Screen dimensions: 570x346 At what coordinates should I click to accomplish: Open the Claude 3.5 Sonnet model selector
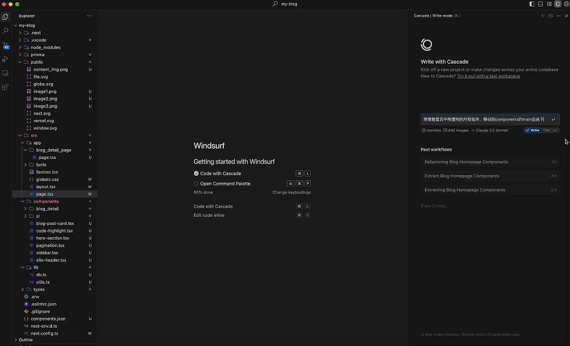tap(489, 130)
